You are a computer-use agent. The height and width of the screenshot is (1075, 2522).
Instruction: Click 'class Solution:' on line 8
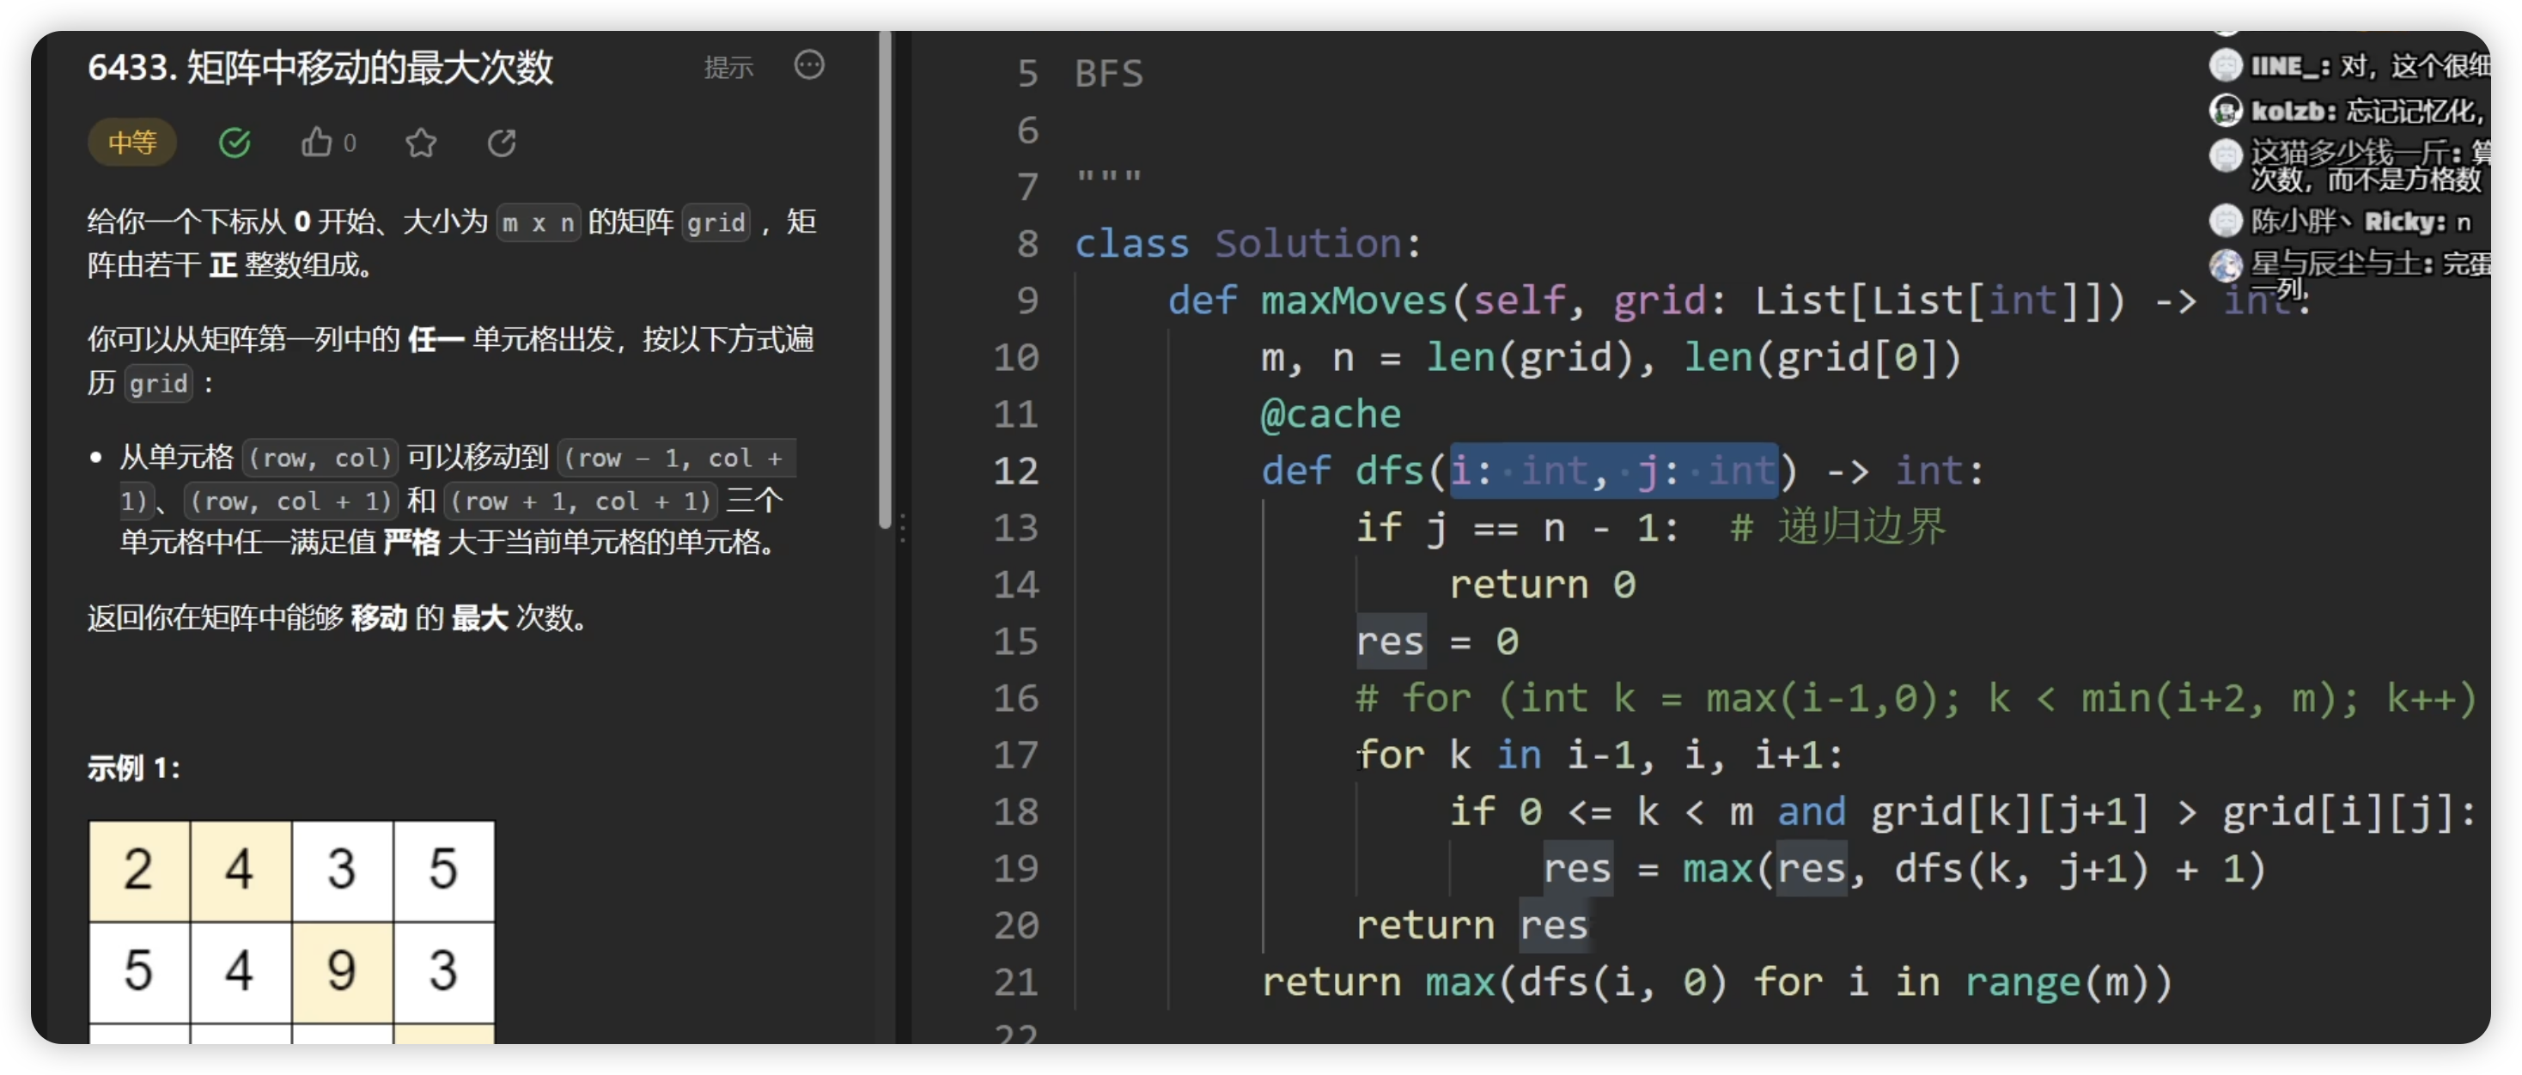pyautogui.click(x=1248, y=244)
